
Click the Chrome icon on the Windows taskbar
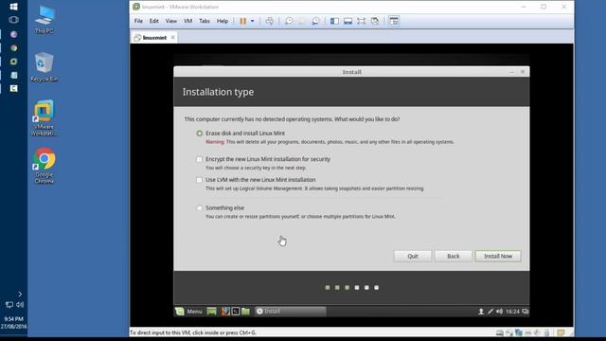[13, 48]
